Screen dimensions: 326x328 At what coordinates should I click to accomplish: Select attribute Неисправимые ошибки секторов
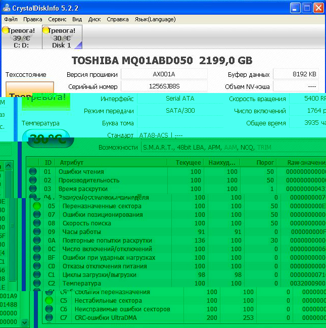(x=122, y=309)
